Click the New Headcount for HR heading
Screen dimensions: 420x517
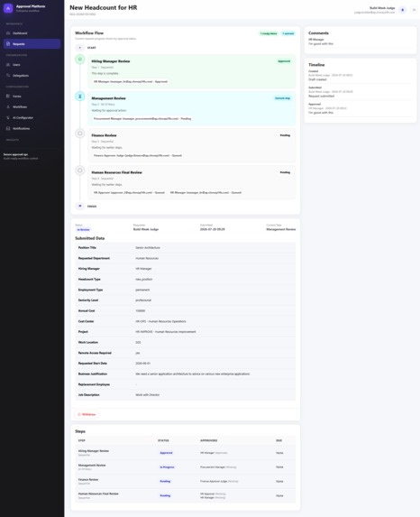pyautogui.click(x=104, y=7)
